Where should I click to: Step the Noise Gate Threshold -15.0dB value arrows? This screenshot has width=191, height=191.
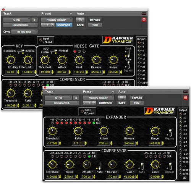(x=52, y=72)
